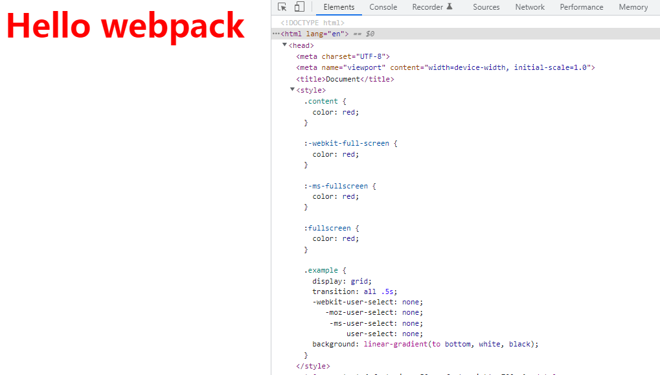This screenshot has height=375, width=660.
Task: Click the background linear-gradient line
Action: tap(425, 345)
